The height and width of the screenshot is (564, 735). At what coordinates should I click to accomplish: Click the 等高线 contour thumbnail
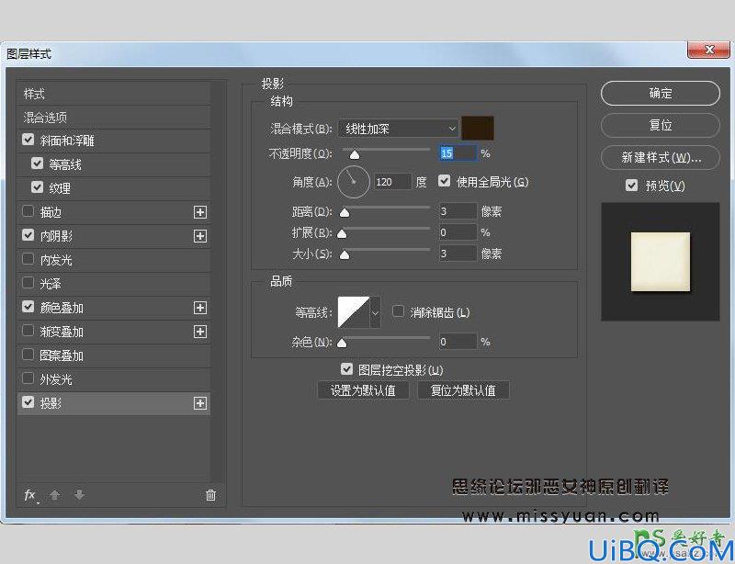pos(354,312)
